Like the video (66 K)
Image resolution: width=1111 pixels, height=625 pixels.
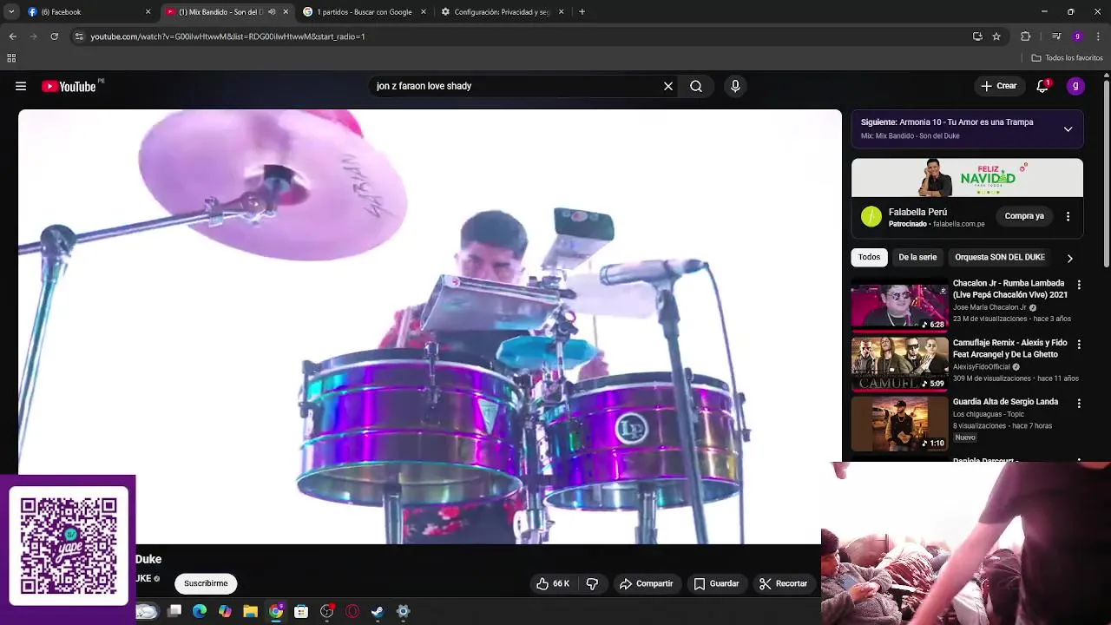pos(552,583)
